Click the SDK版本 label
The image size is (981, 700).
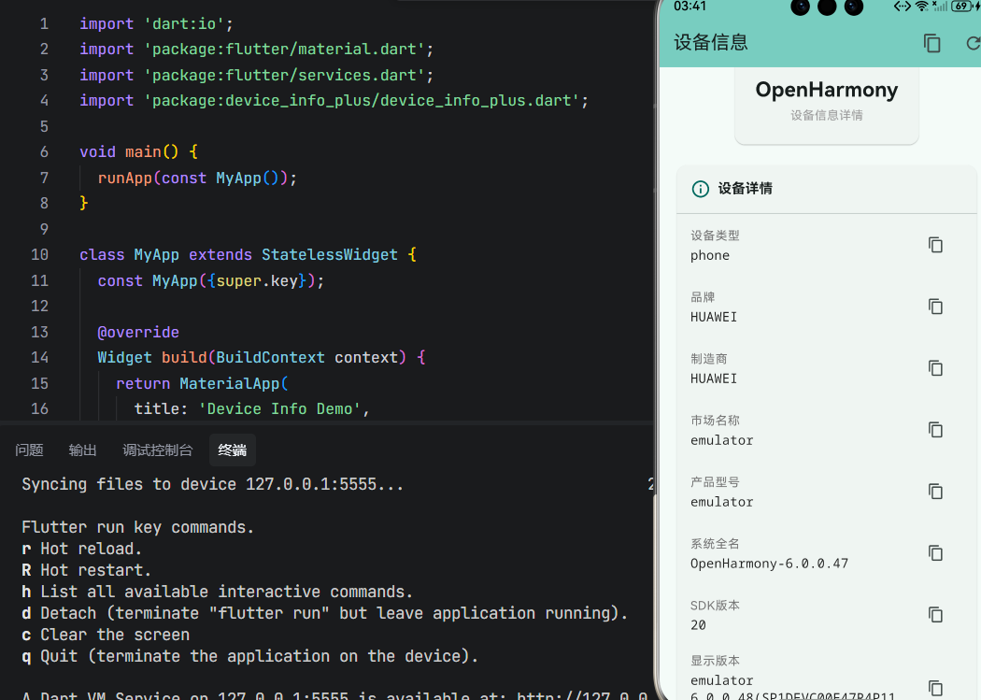715,606
